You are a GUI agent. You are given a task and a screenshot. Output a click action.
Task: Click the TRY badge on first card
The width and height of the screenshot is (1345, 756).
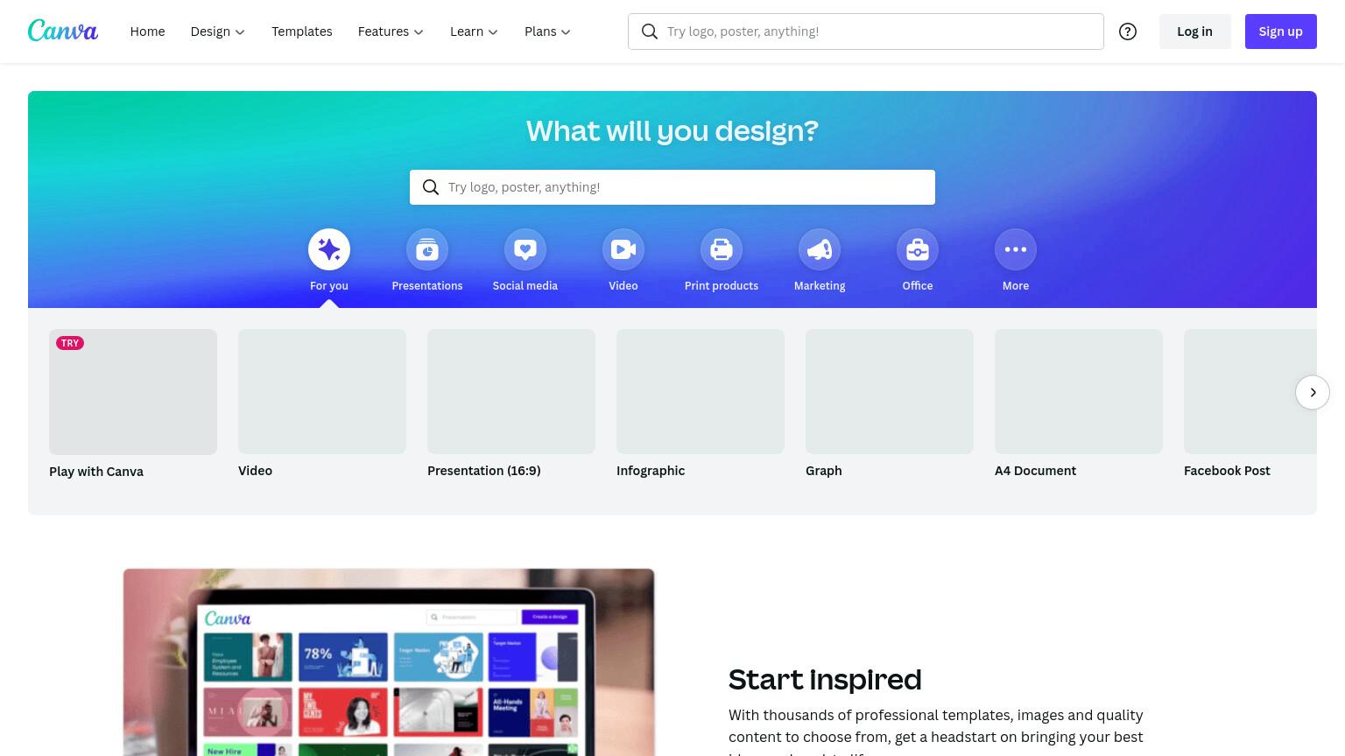point(70,343)
